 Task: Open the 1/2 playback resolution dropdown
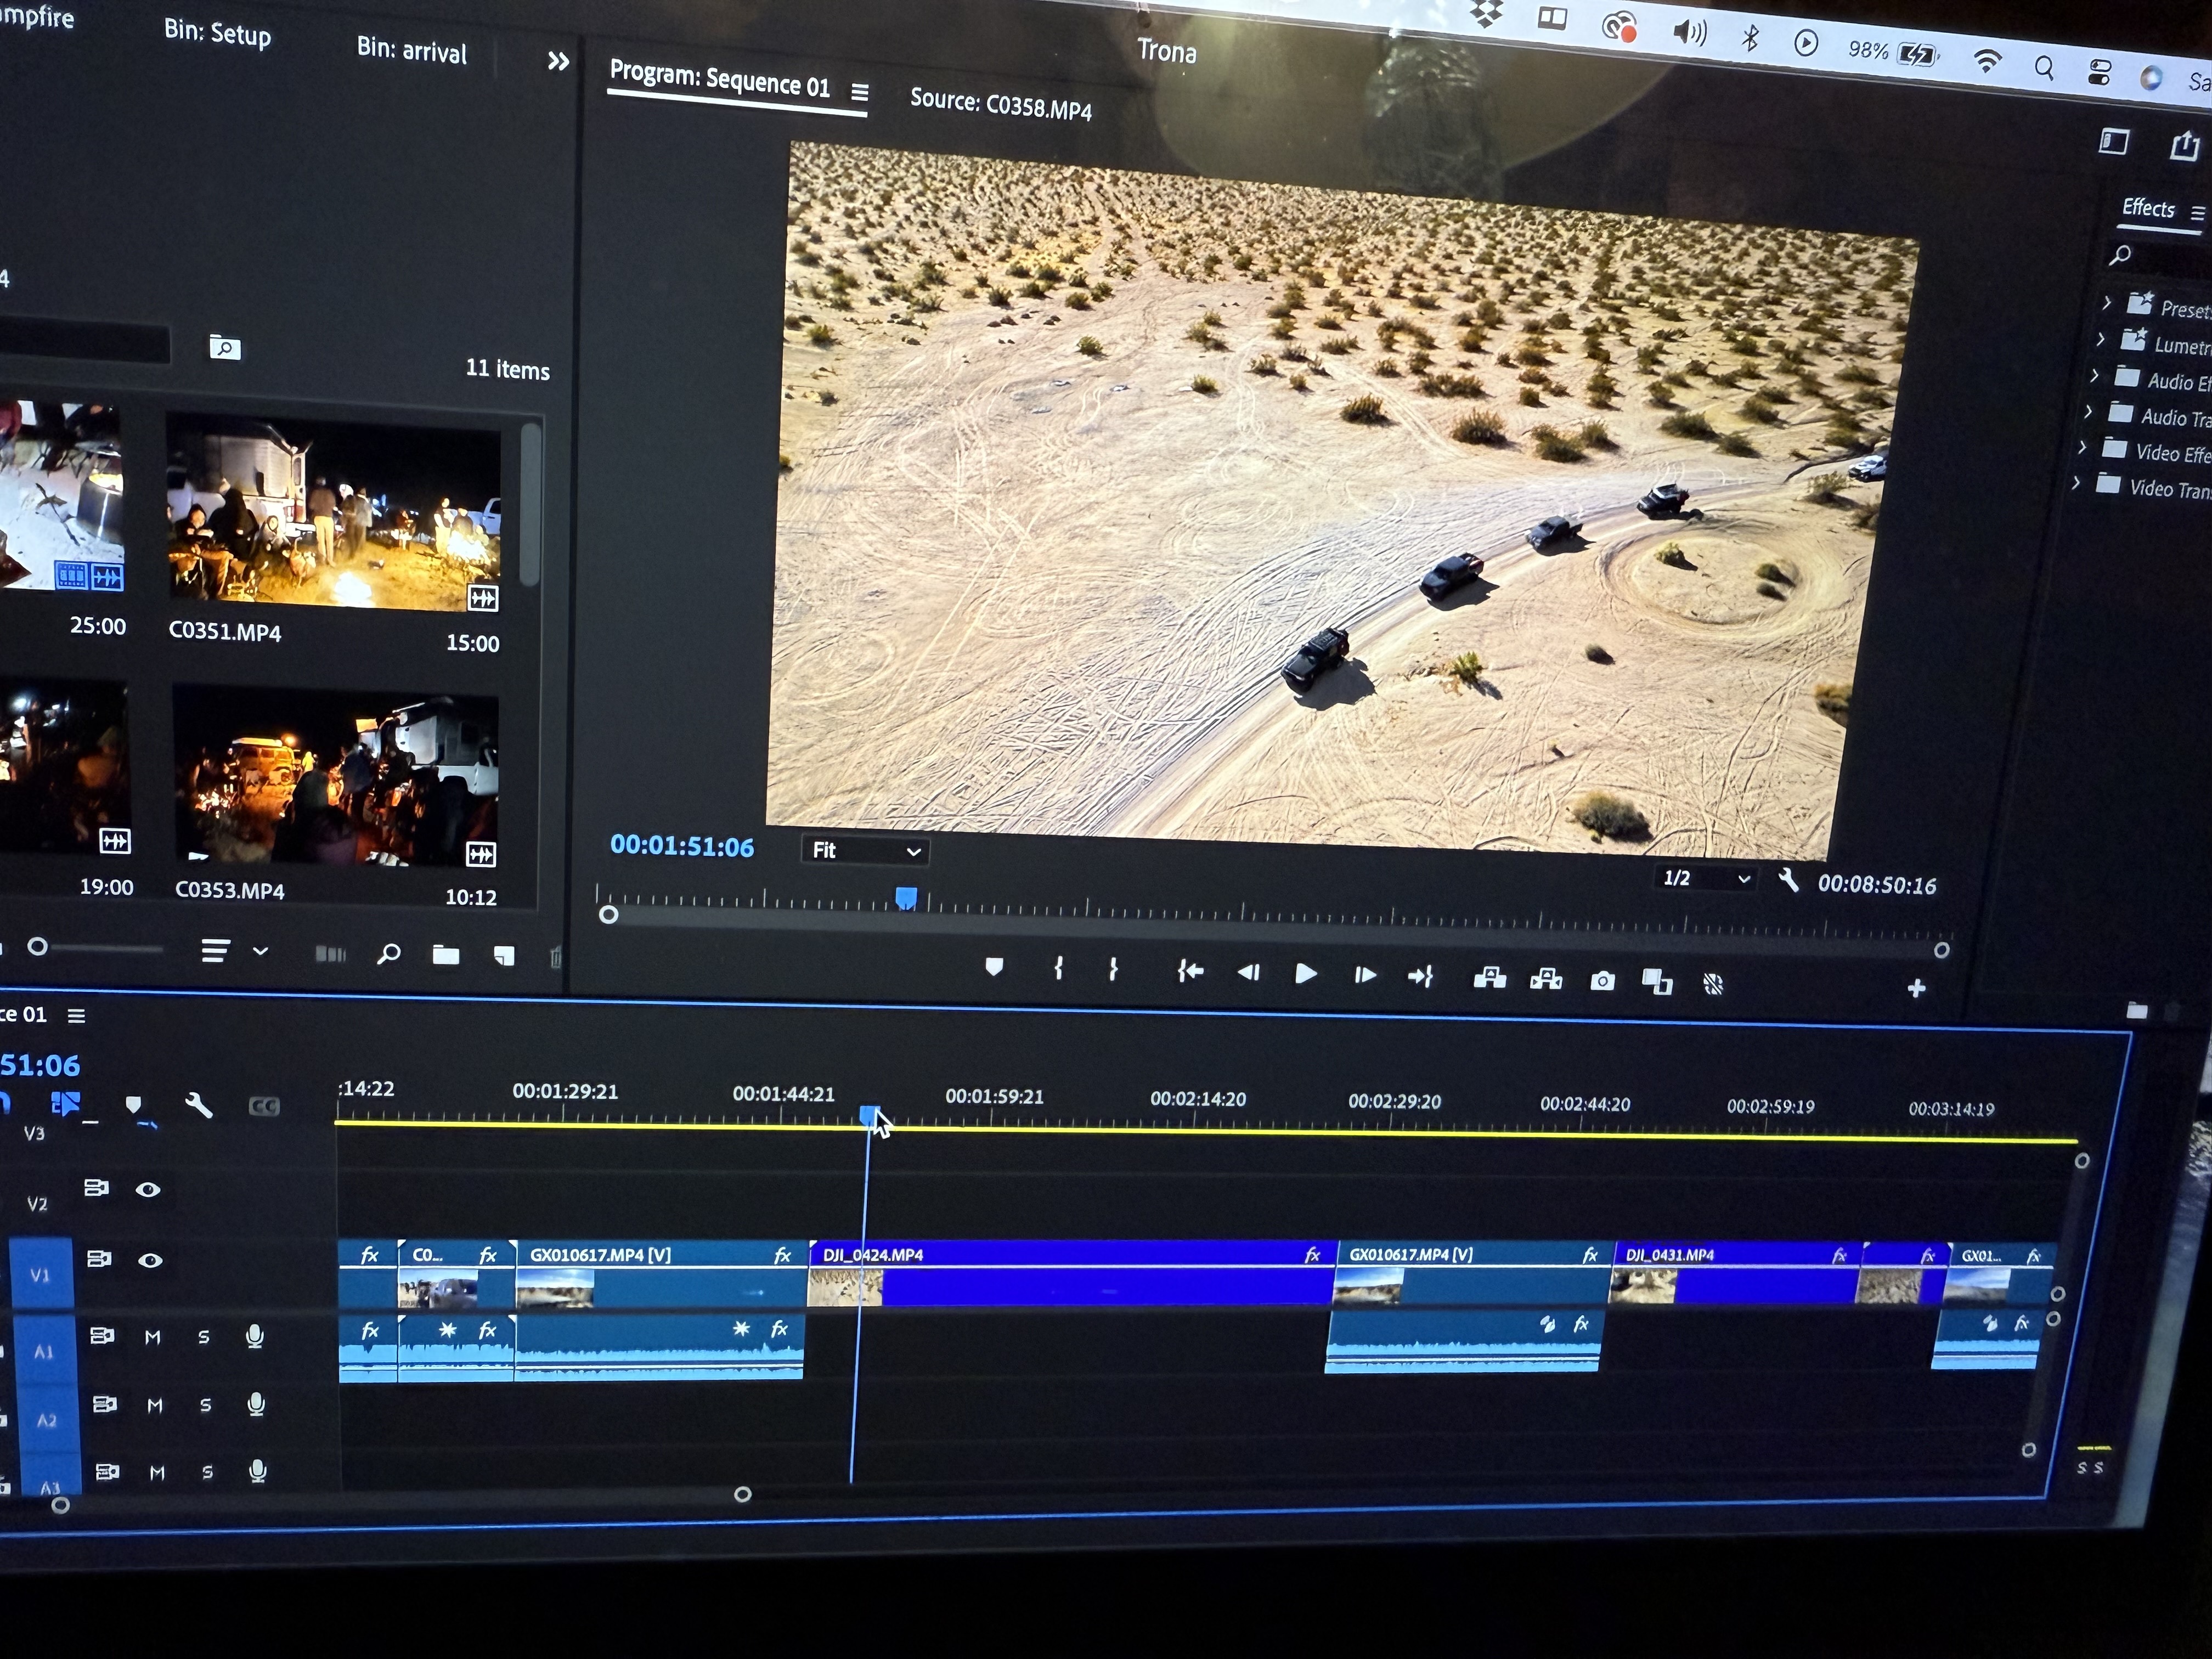coord(1706,878)
